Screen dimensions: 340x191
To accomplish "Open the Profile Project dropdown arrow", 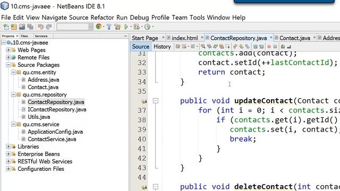I will (152, 27).
